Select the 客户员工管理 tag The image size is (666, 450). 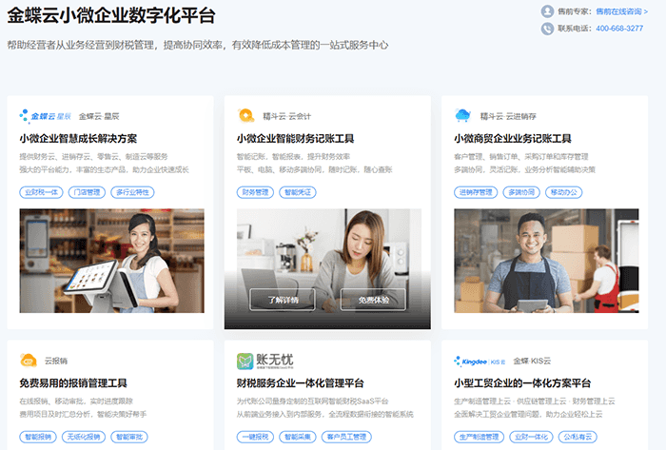click(x=346, y=437)
